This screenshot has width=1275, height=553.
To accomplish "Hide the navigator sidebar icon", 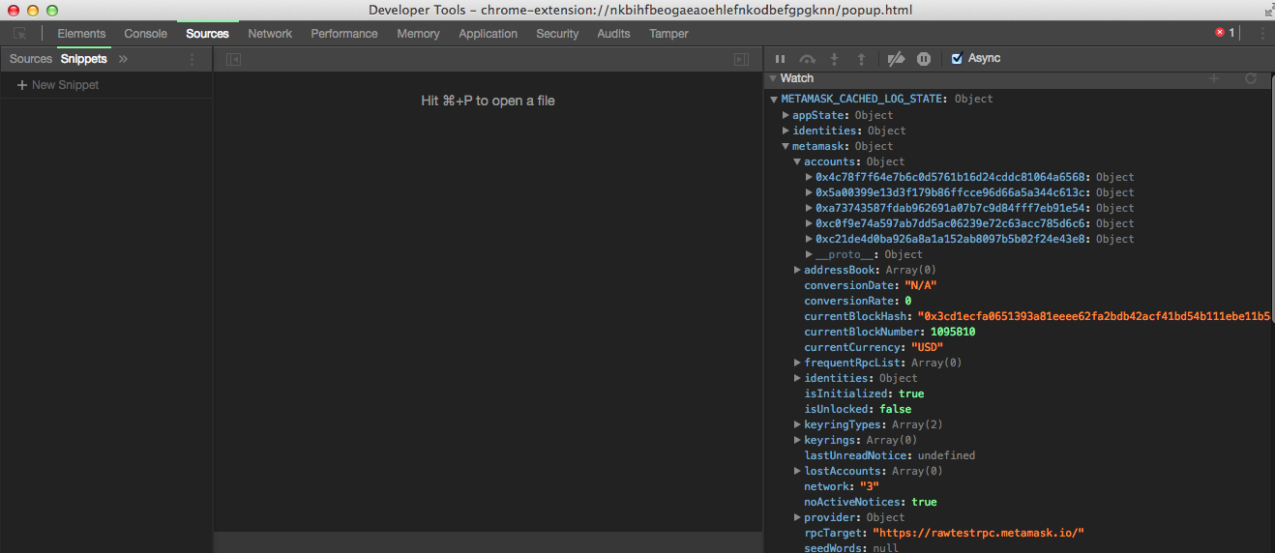I will click(233, 59).
